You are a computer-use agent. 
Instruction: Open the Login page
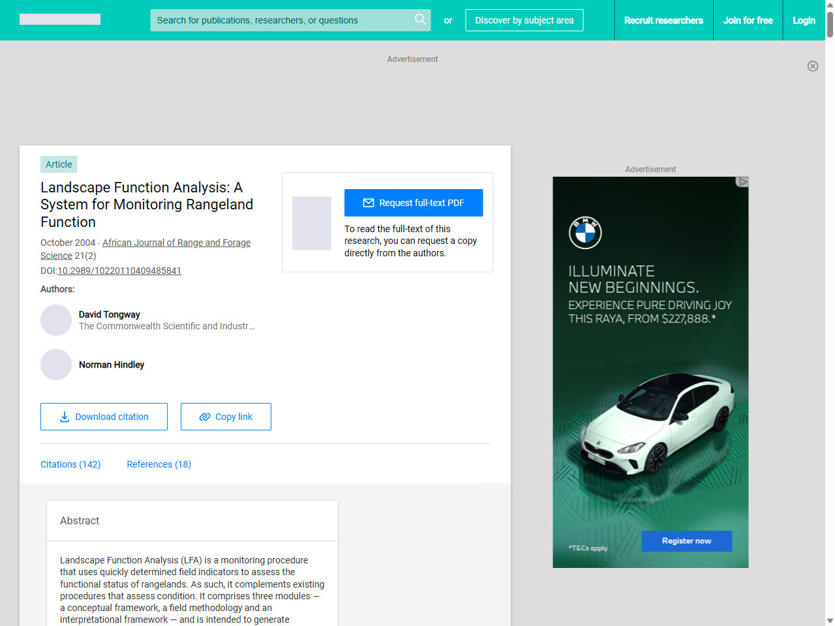click(804, 20)
